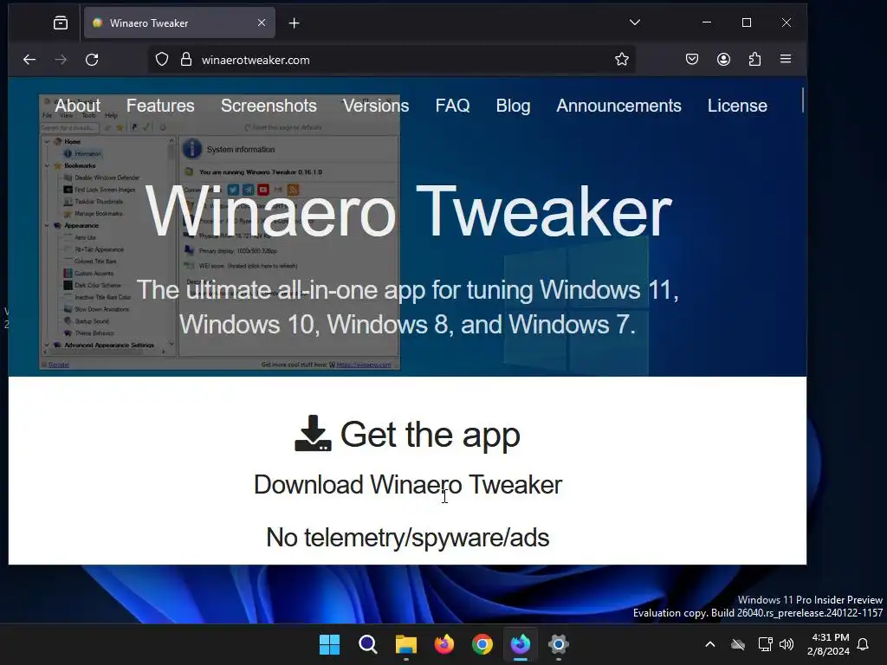Click the OneDrive cloud tray icon
The image size is (887, 665).
(738, 644)
